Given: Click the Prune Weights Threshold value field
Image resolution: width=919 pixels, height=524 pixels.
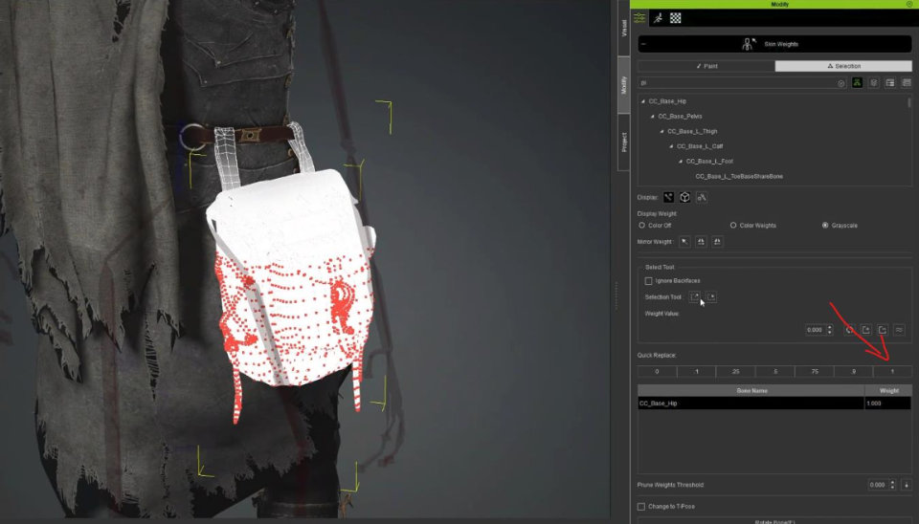Looking at the screenshot, I should click(x=878, y=485).
